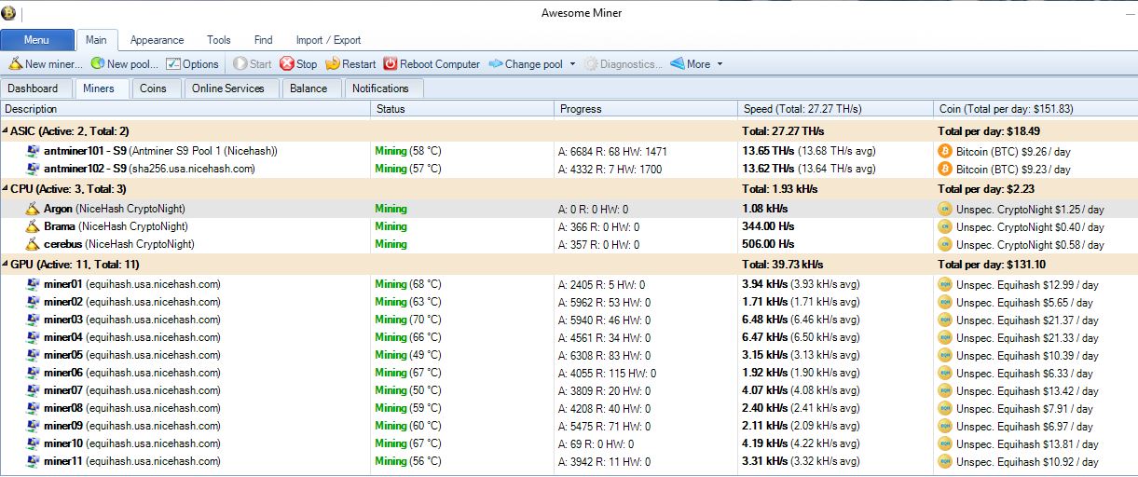
Task: Open the blue Menu button
Action: tap(37, 40)
